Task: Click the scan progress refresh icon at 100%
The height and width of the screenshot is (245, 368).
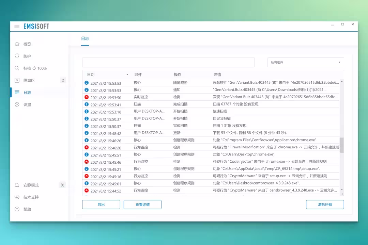Action: [34, 68]
